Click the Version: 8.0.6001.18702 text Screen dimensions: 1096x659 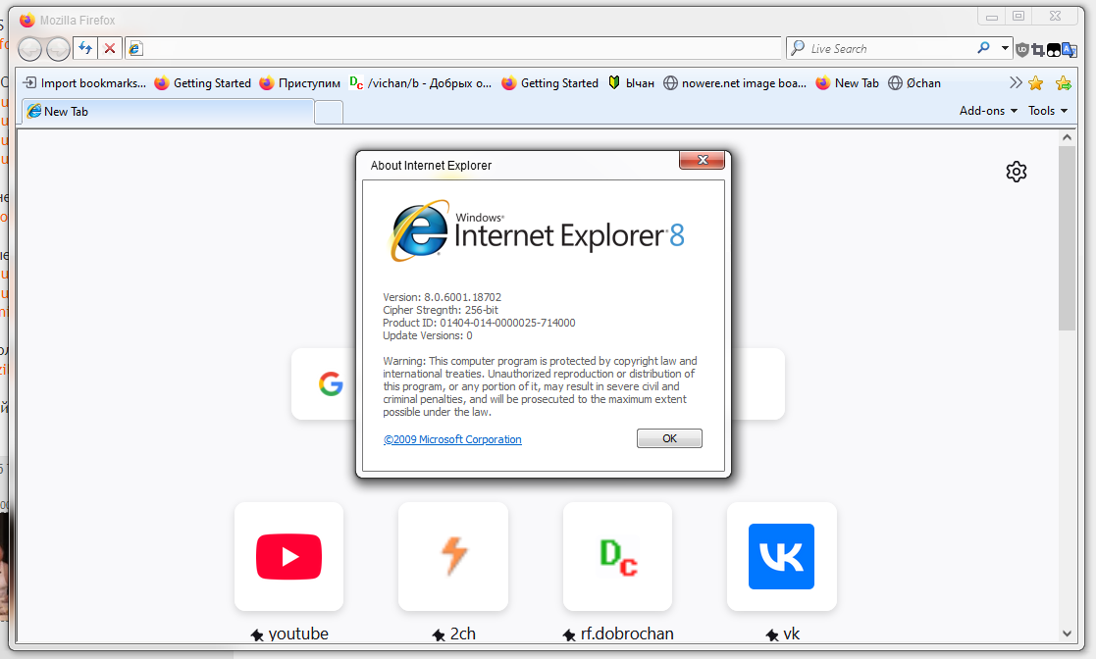tap(442, 297)
